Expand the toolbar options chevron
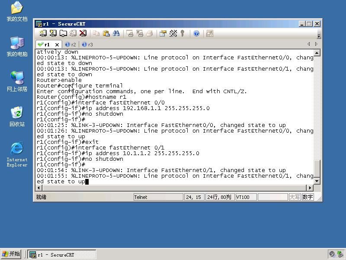The width and height of the screenshot is (346, 260). pyautogui.click(x=319, y=36)
